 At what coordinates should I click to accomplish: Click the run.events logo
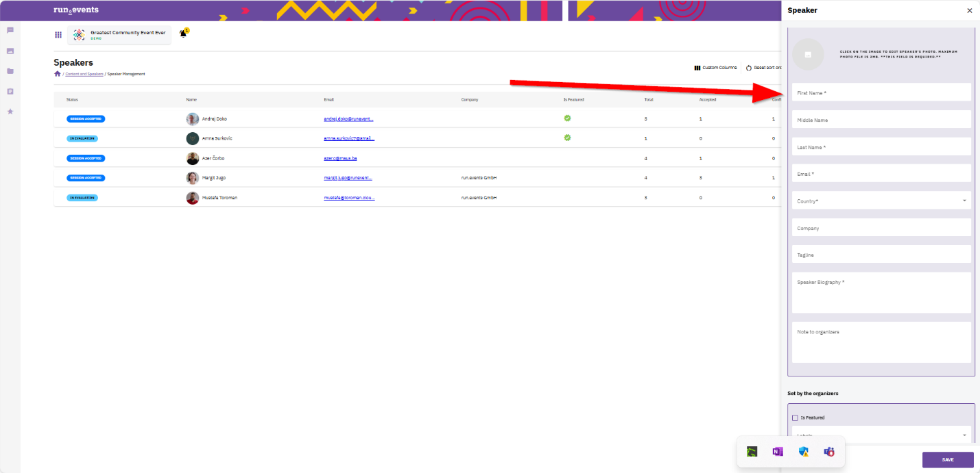click(x=75, y=10)
